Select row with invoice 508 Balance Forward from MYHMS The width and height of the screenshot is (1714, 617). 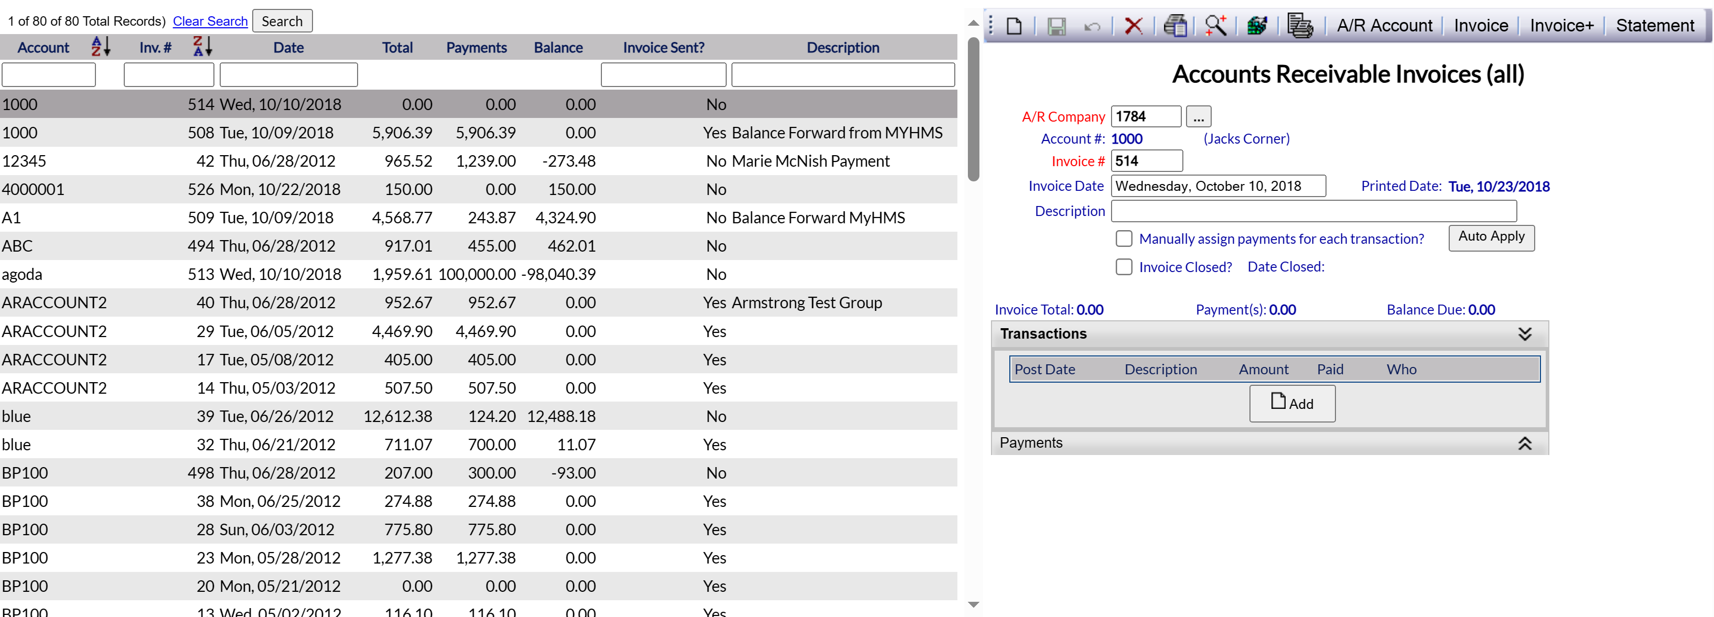[478, 133]
